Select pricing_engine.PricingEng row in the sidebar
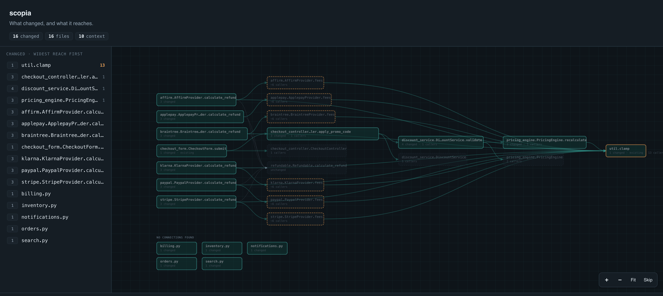663x296 pixels. [56, 100]
